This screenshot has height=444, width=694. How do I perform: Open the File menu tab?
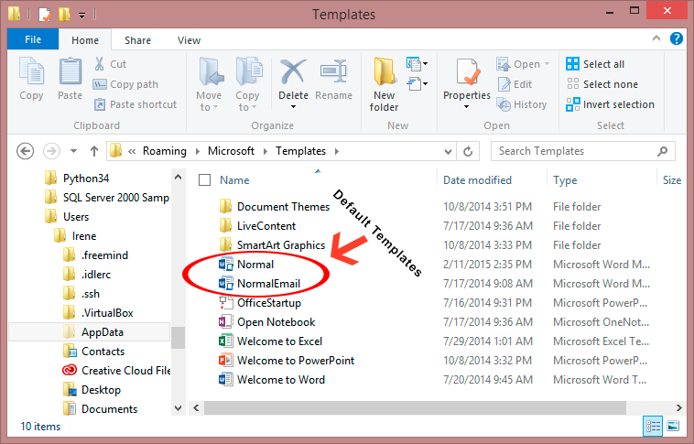(x=33, y=39)
